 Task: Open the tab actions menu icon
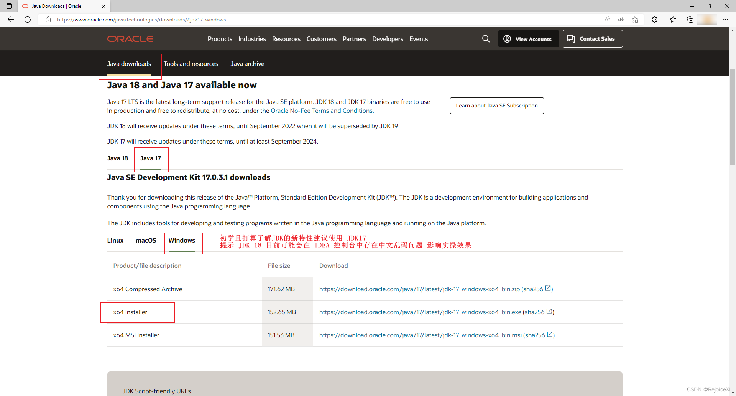coord(9,6)
